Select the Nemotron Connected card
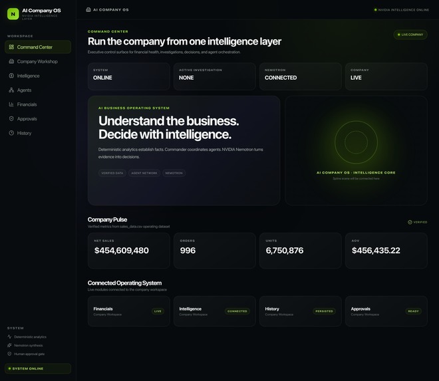Viewport: 439px width, 381px height. (x=301, y=76)
